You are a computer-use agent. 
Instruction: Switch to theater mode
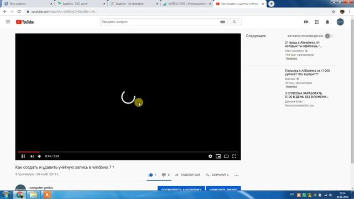(226, 156)
